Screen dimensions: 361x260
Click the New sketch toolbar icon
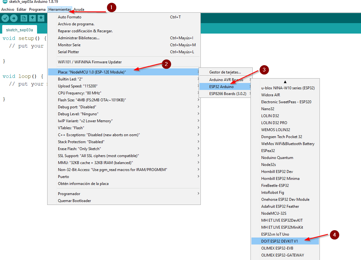(24, 18)
